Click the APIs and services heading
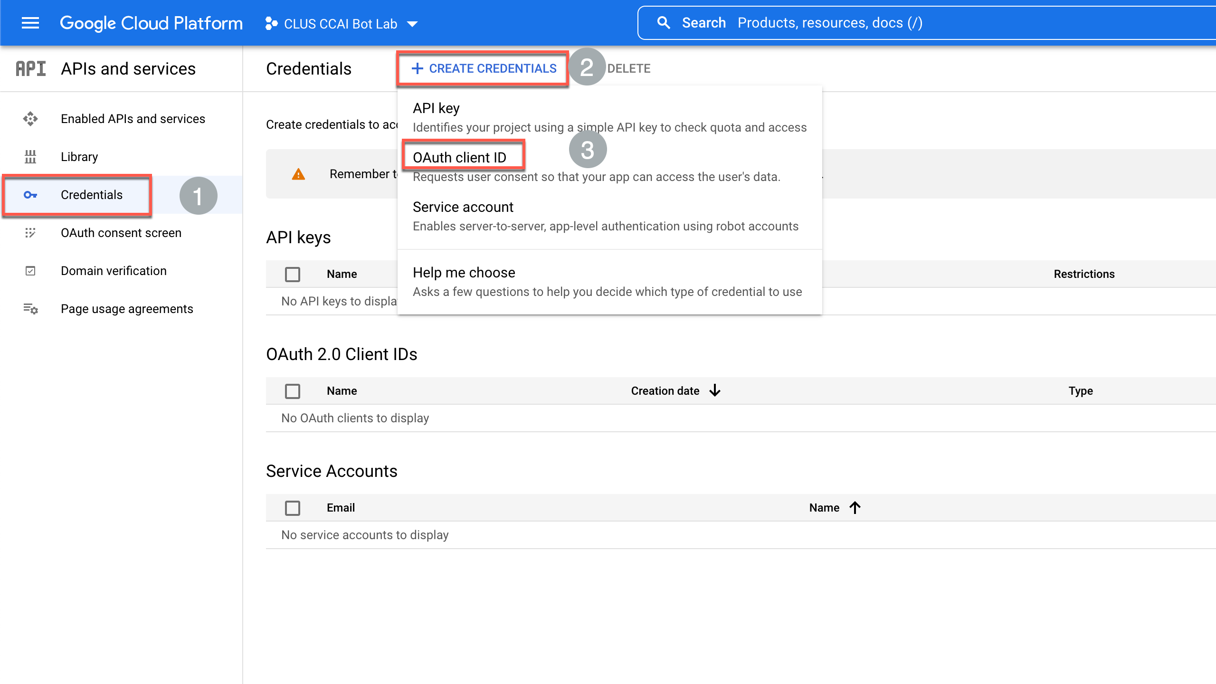The image size is (1216, 684). coord(128,69)
